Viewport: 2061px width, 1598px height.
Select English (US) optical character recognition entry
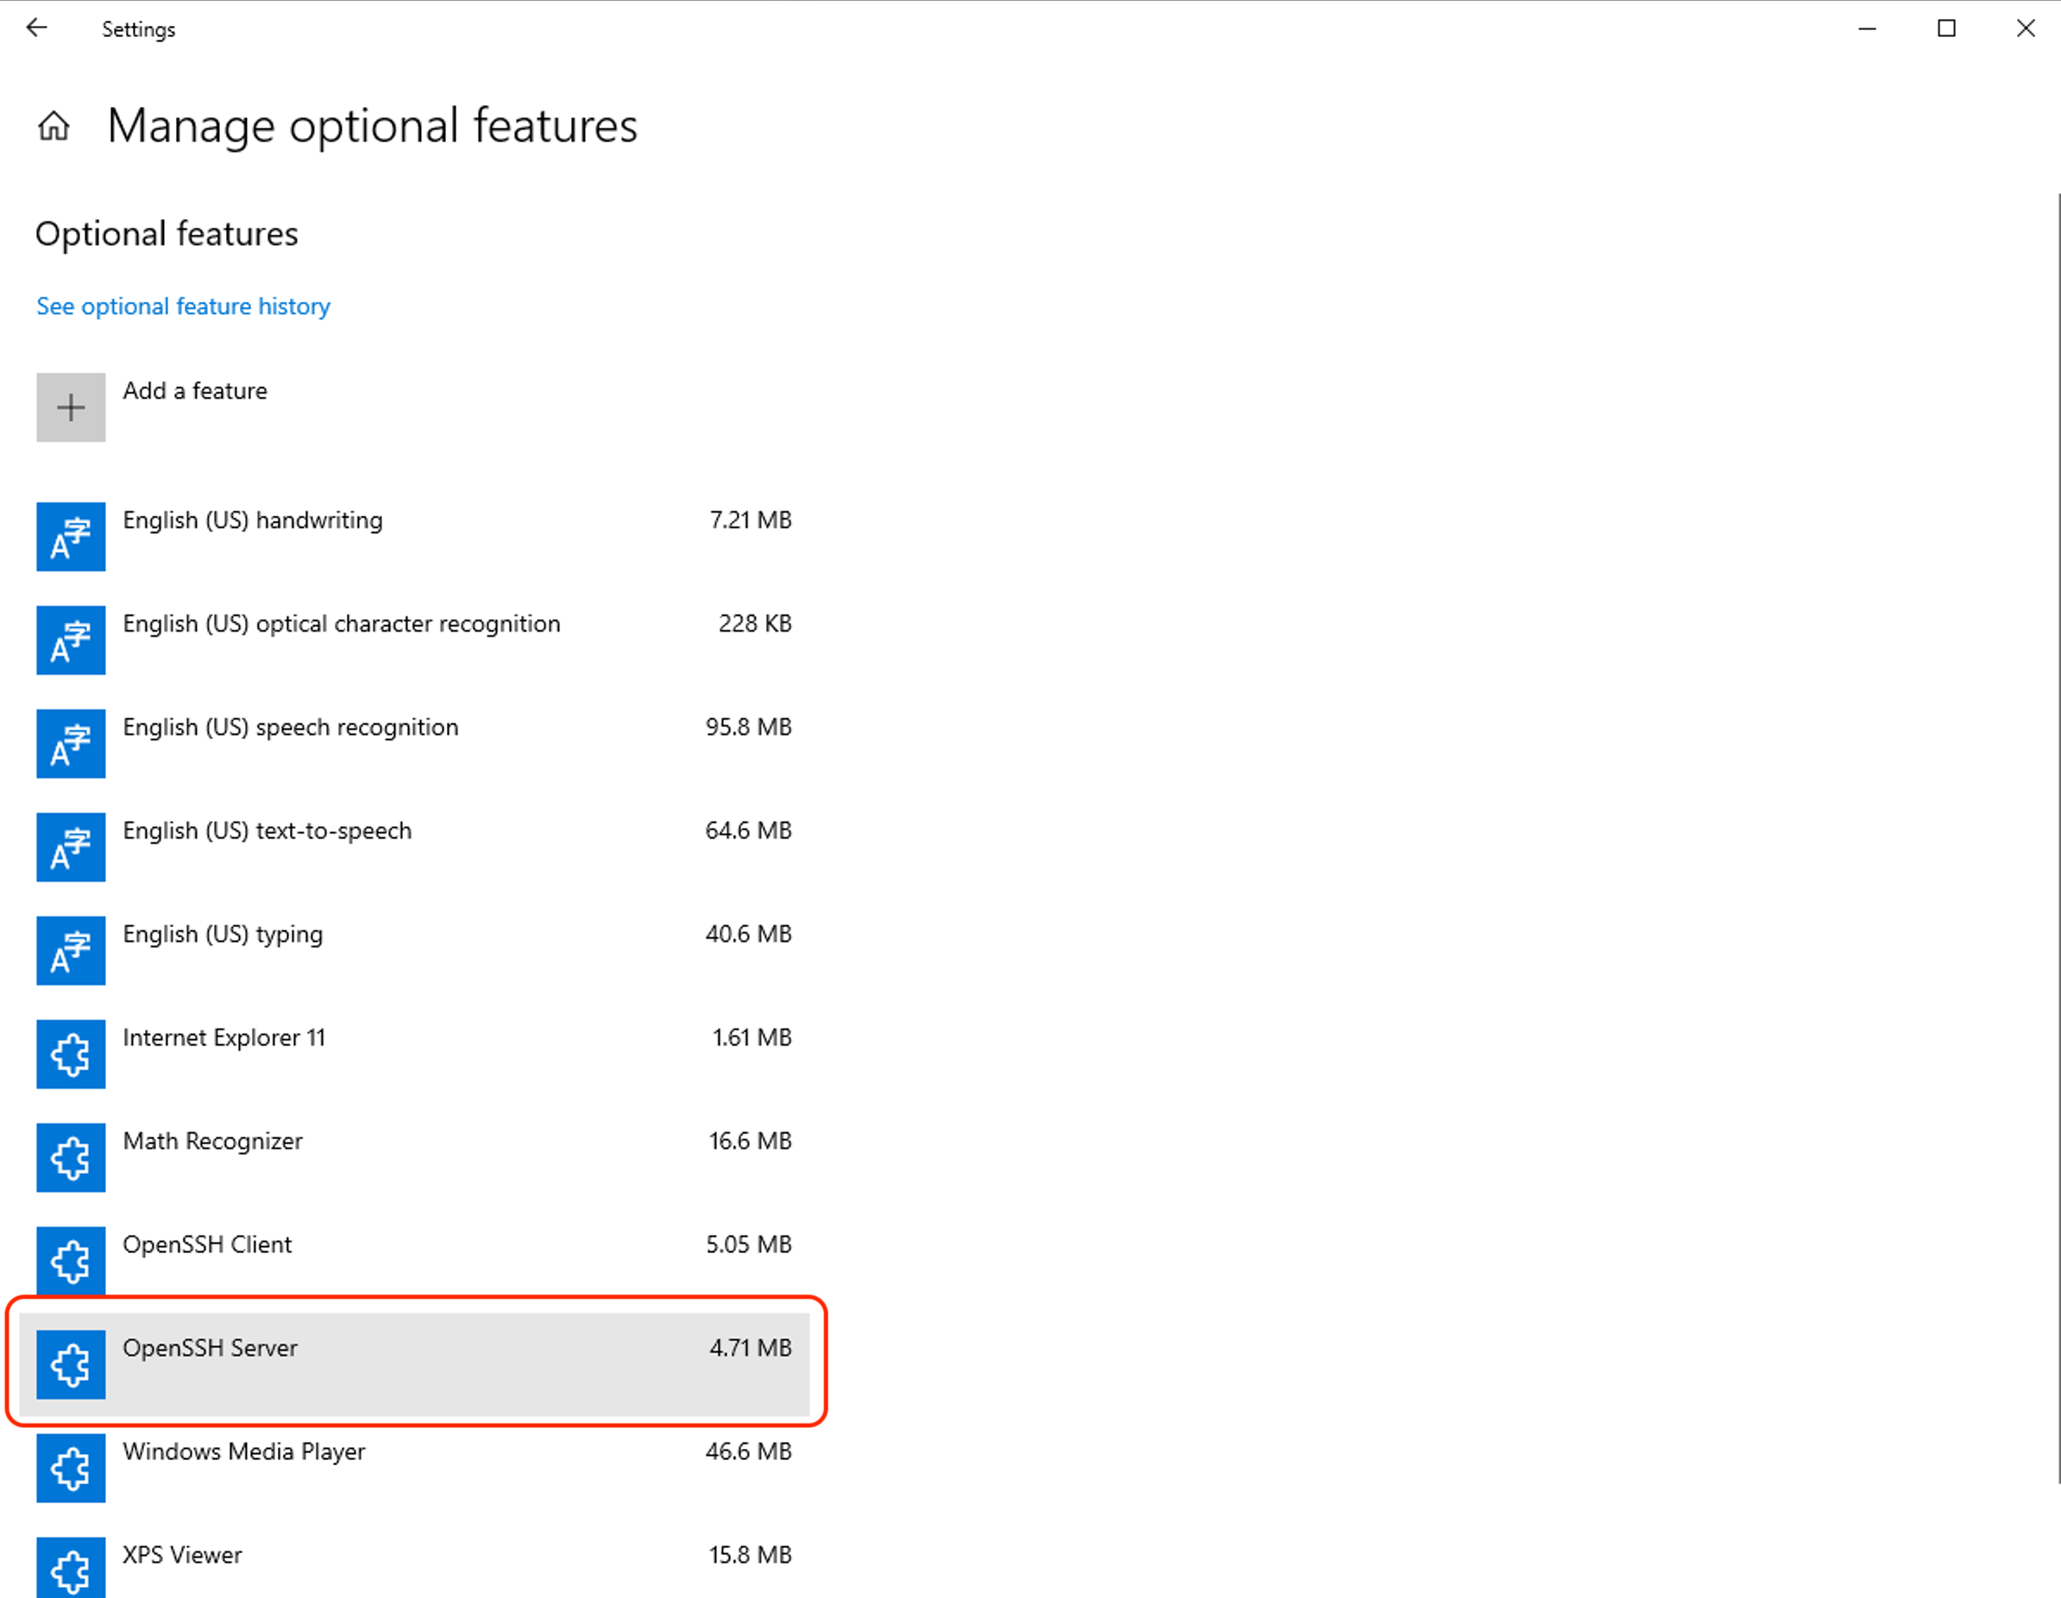pyautogui.click(x=414, y=640)
